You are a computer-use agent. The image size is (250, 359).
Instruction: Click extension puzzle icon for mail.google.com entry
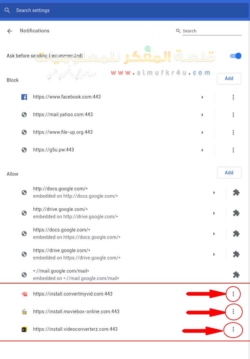point(236,275)
